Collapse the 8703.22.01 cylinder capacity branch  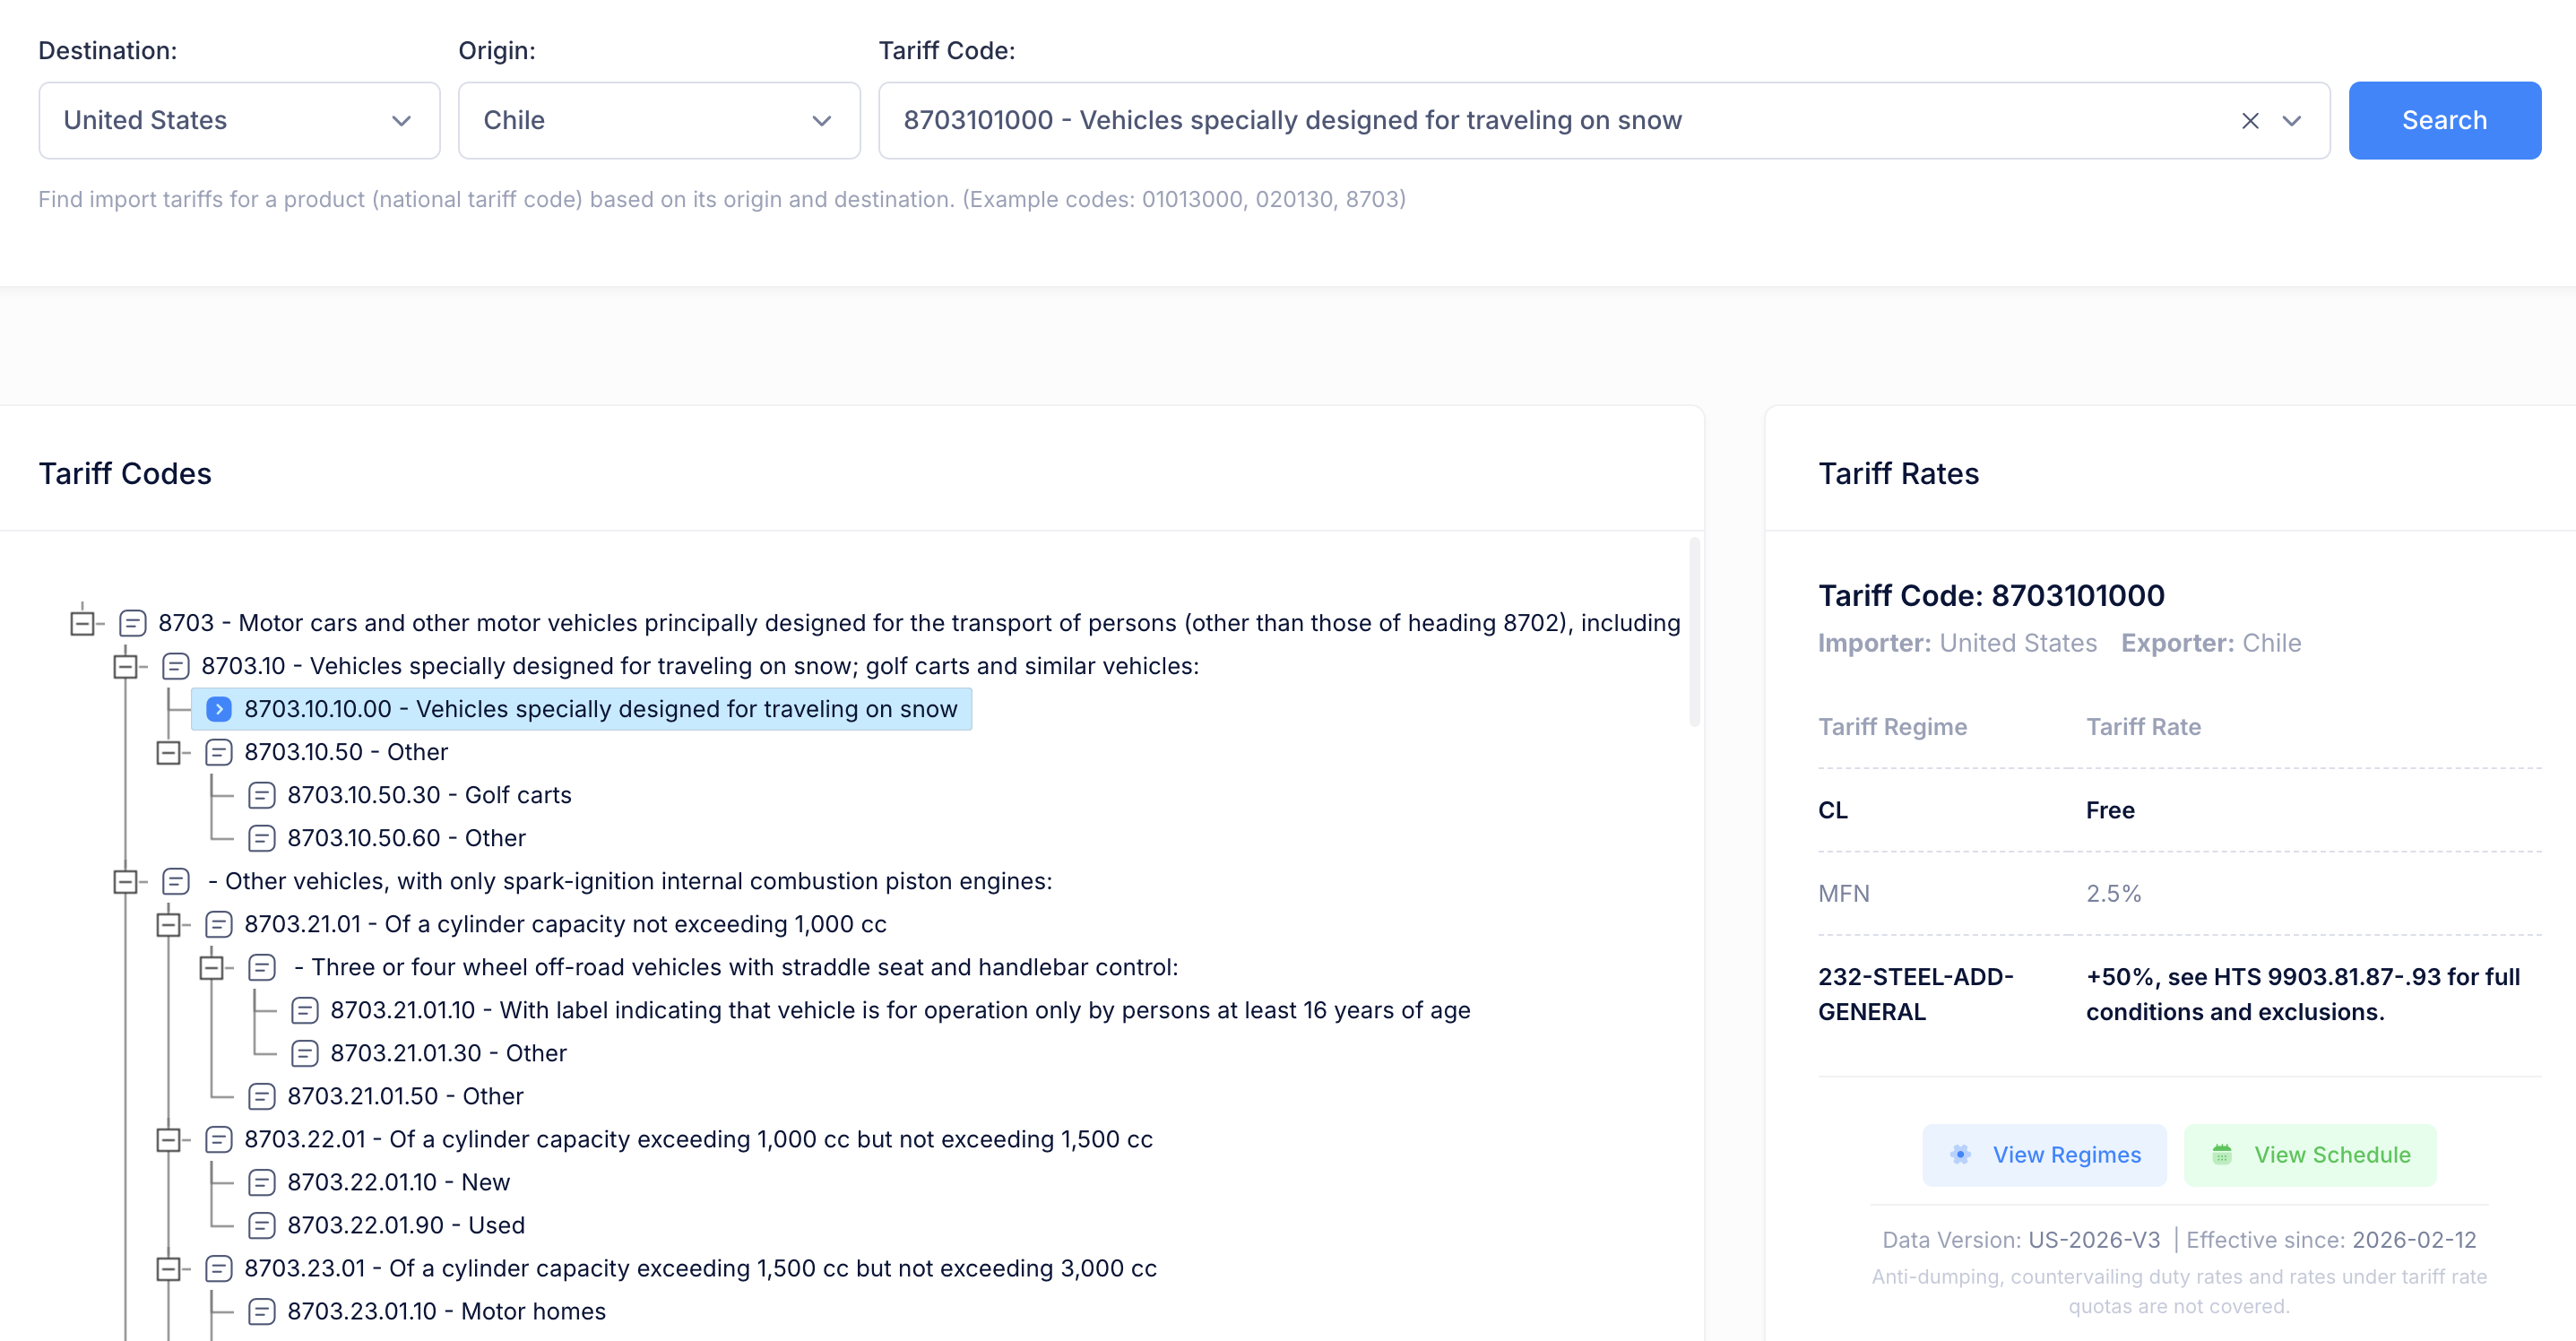tap(169, 1139)
